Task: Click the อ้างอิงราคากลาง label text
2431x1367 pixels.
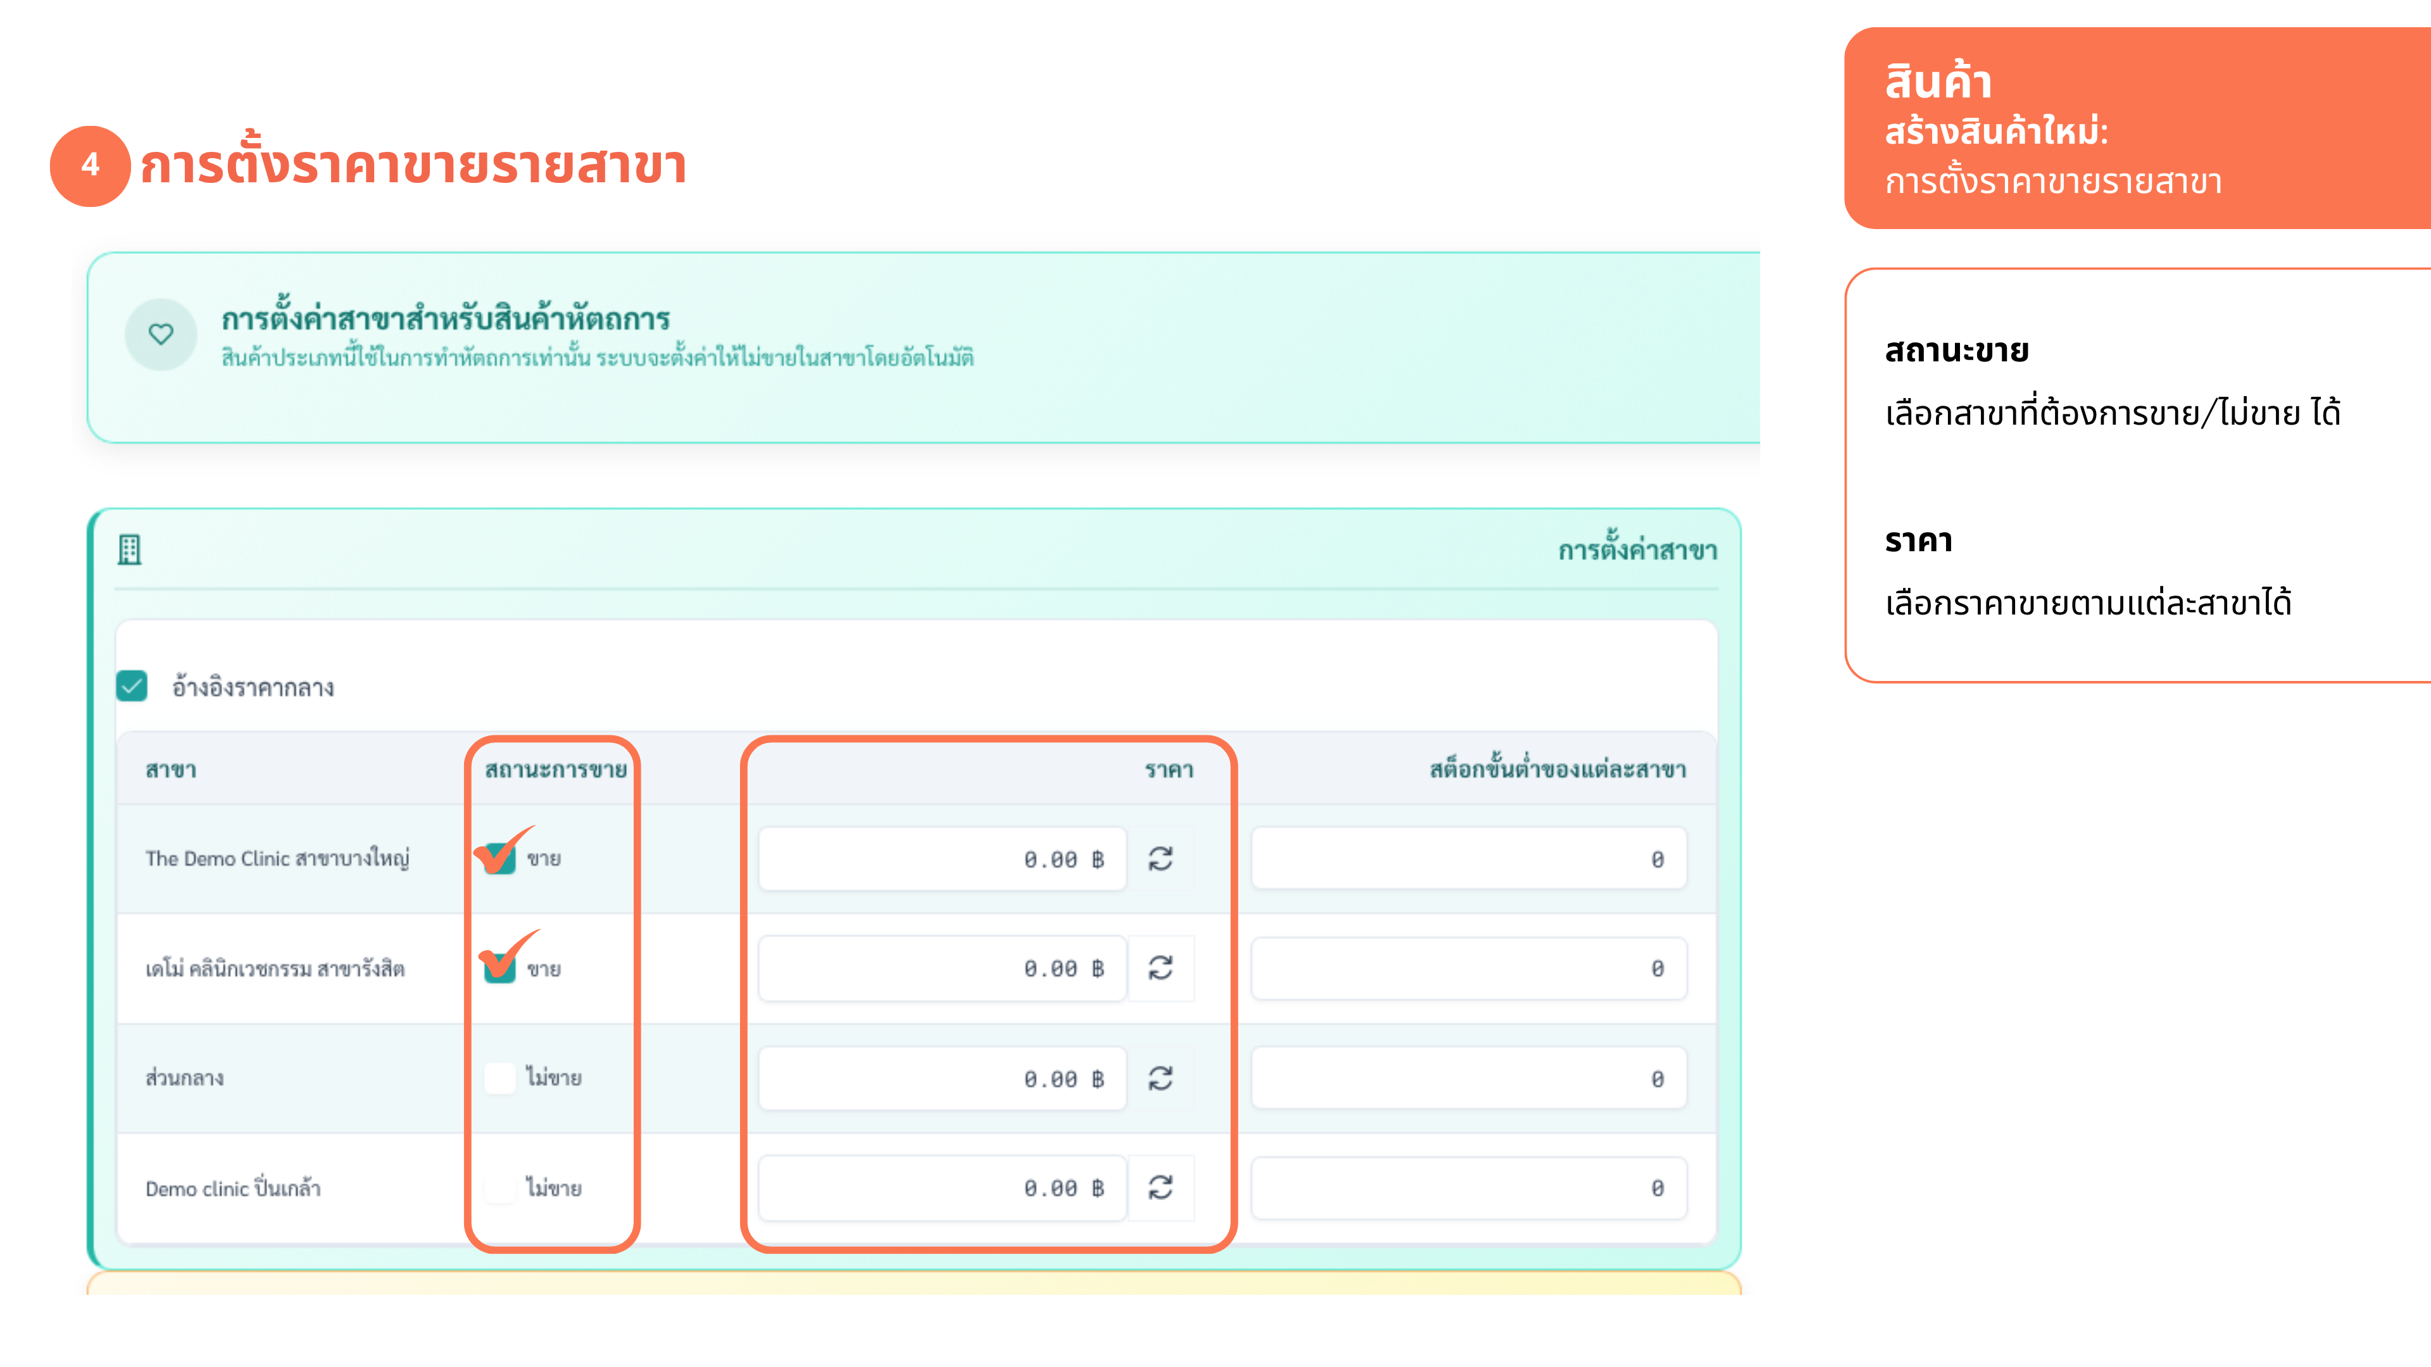Action: click(x=253, y=687)
